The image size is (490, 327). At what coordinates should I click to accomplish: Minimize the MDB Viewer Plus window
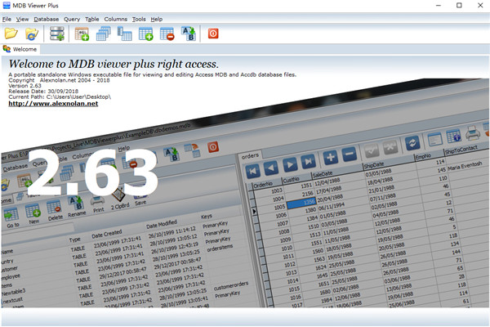[x=439, y=6]
